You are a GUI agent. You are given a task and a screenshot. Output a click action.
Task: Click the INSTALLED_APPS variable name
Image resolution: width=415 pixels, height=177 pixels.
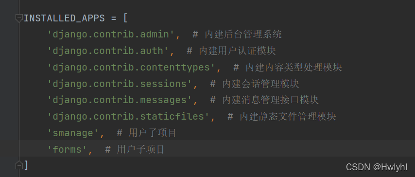(64, 18)
